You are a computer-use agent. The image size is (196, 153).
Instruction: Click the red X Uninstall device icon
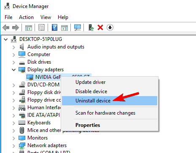point(100,27)
